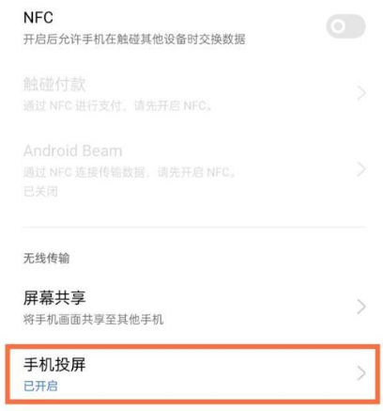Tap the 无线传输 section header
This screenshot has width=383, height=411.
(46, 259)
